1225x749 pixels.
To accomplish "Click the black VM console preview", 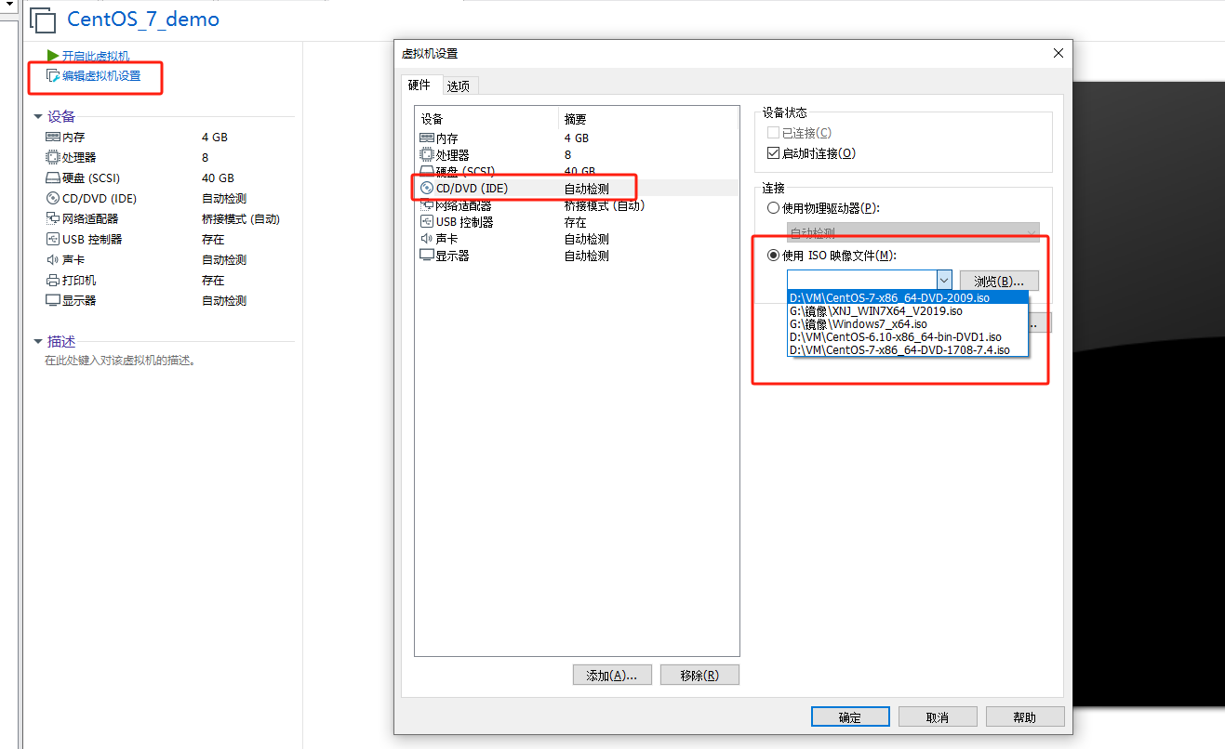I will pos(1149,395).
